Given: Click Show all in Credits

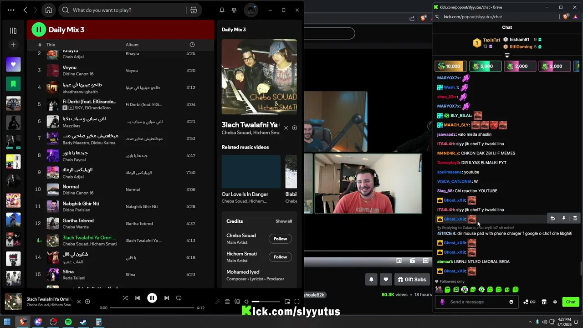Looking at the screenshot, I should pos(284,221).
